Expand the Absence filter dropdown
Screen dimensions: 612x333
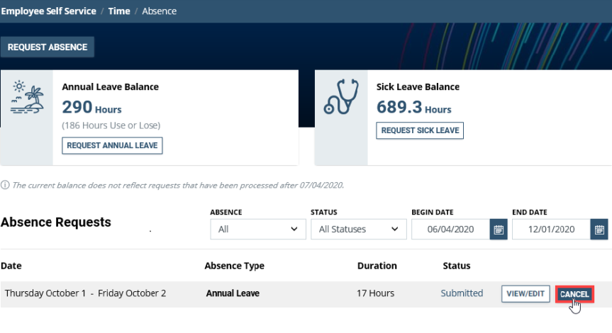click(x=257, y=230)
